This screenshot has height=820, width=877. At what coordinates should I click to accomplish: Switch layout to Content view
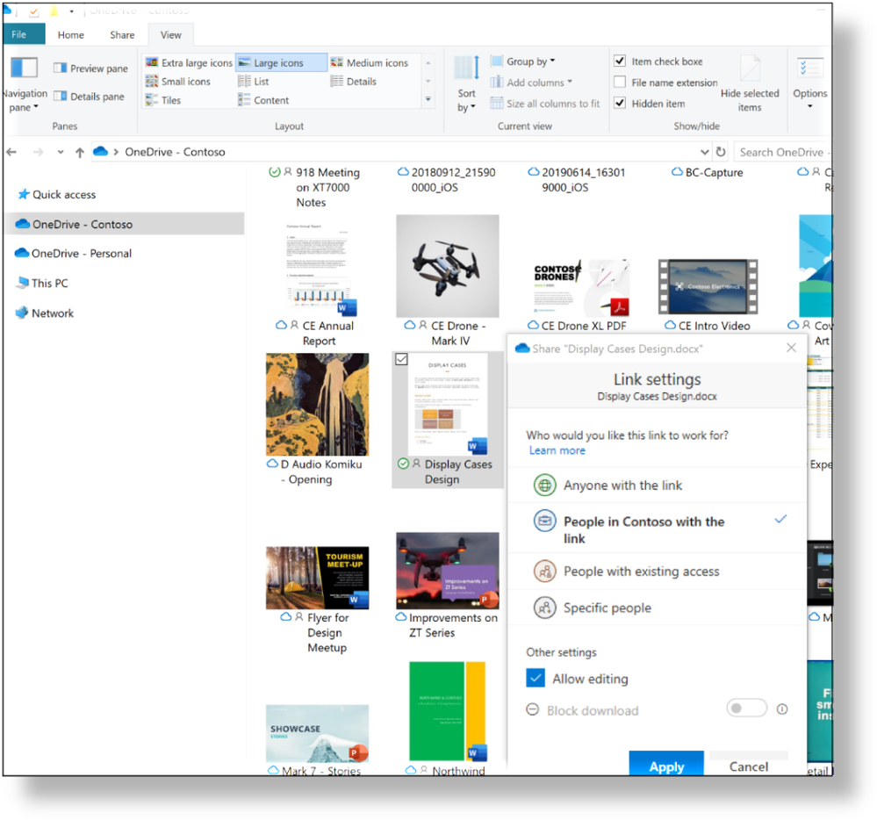(263, 100)
